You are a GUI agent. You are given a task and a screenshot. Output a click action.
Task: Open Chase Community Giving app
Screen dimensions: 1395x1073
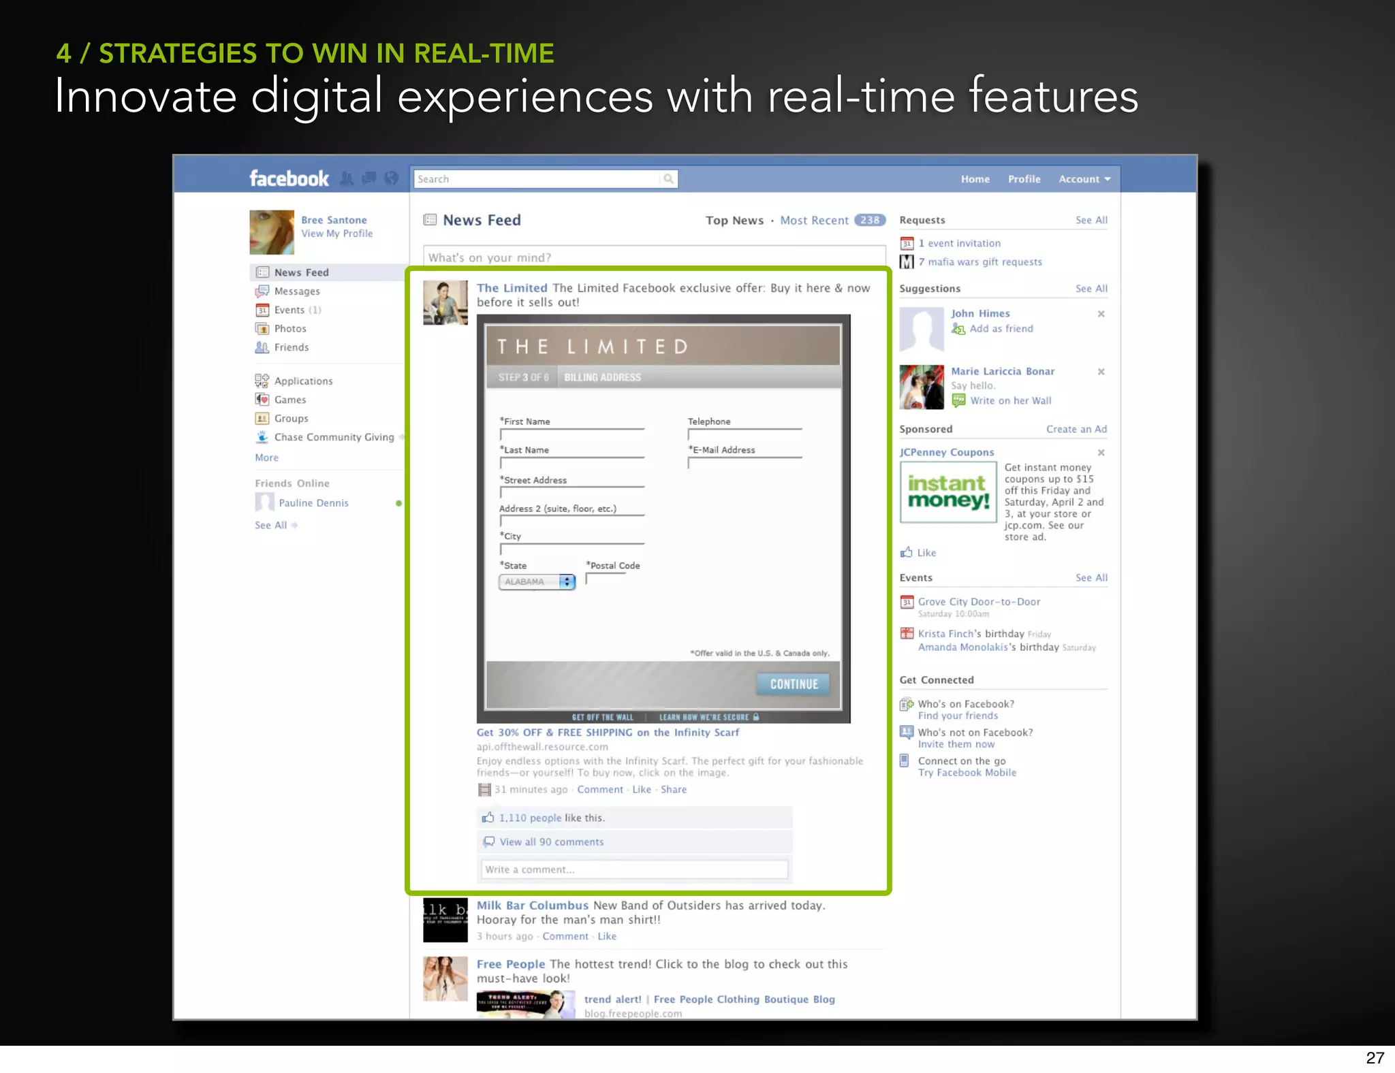click(334, 437)
